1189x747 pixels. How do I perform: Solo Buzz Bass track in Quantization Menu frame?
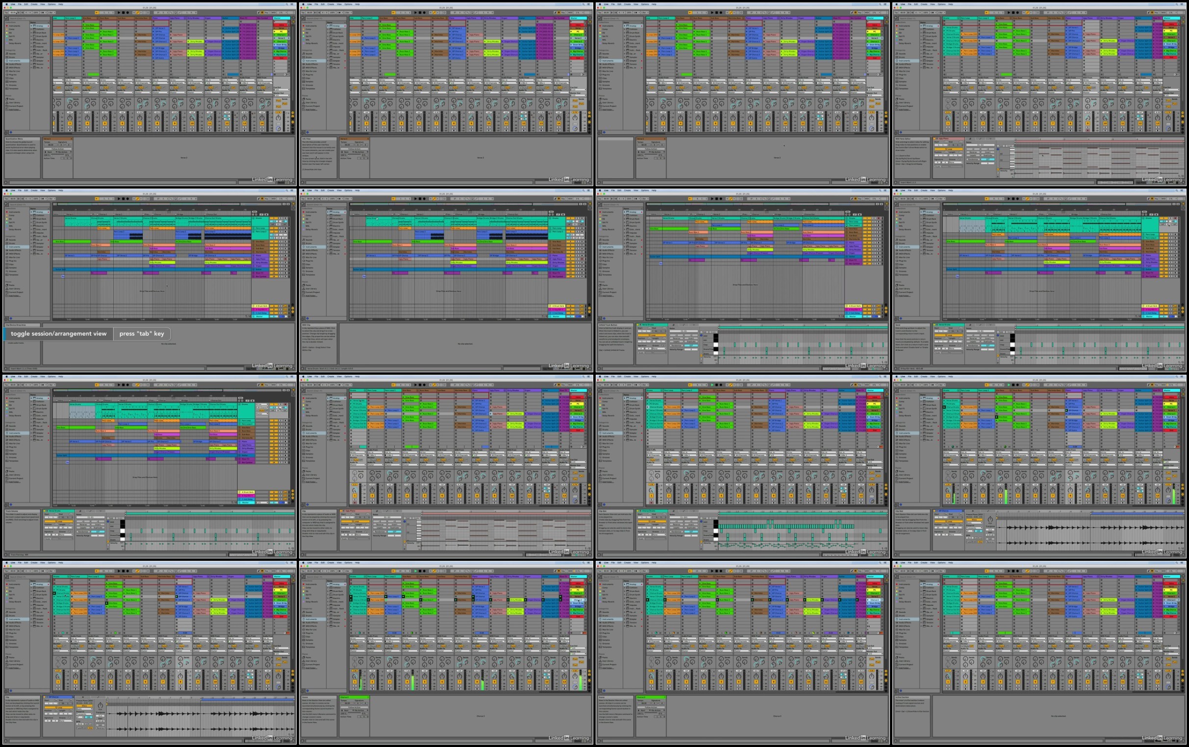coord(105,127)
